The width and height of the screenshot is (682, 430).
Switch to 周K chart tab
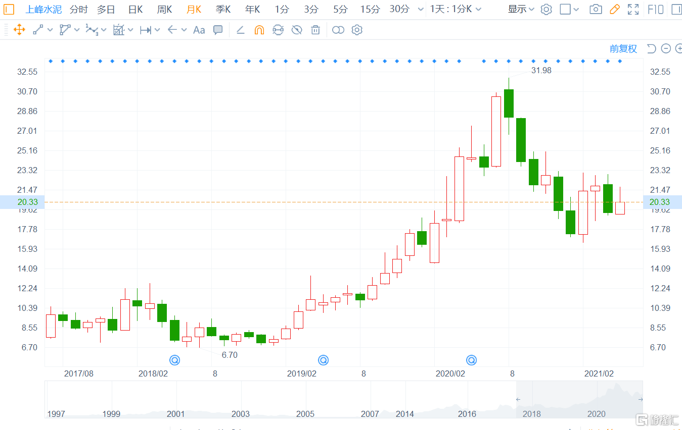(x=164, y=9)
